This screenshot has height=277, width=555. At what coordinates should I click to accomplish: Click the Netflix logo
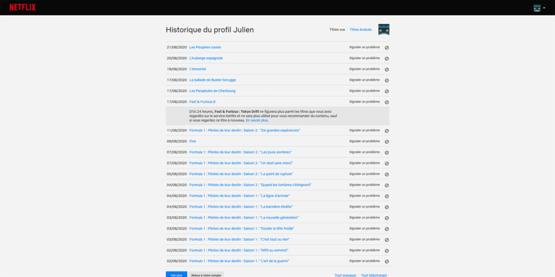[22, 8]
